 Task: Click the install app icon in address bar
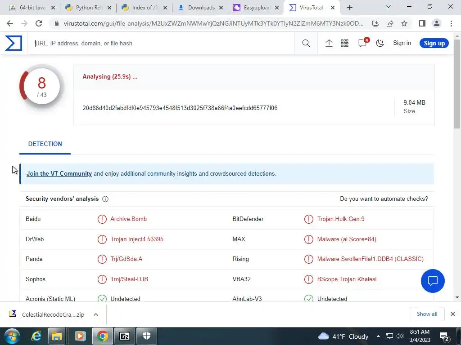pyautogui.click(x=375, y=23)
